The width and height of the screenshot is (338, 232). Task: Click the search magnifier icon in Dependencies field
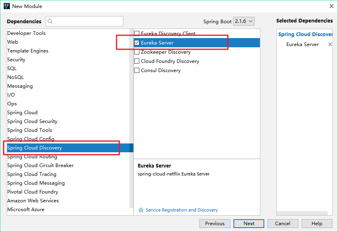(x=50, y=21)
